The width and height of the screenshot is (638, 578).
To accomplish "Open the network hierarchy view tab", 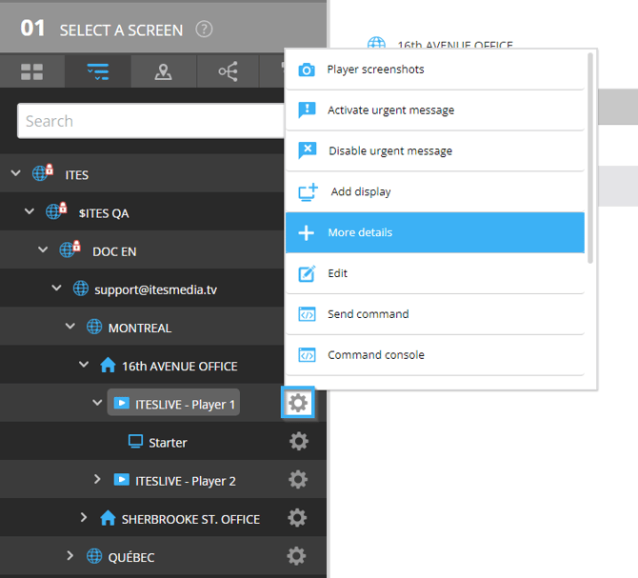I will (228, 71).
